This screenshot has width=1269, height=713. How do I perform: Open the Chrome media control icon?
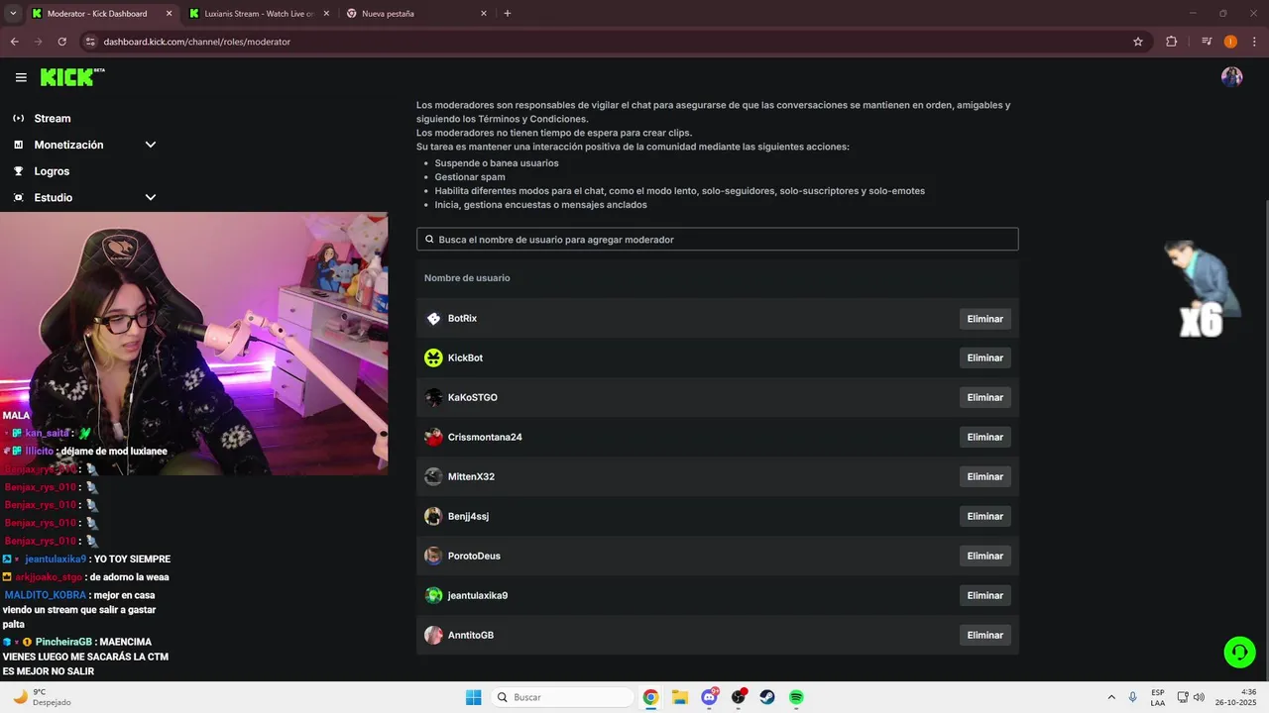point(1207,42)
